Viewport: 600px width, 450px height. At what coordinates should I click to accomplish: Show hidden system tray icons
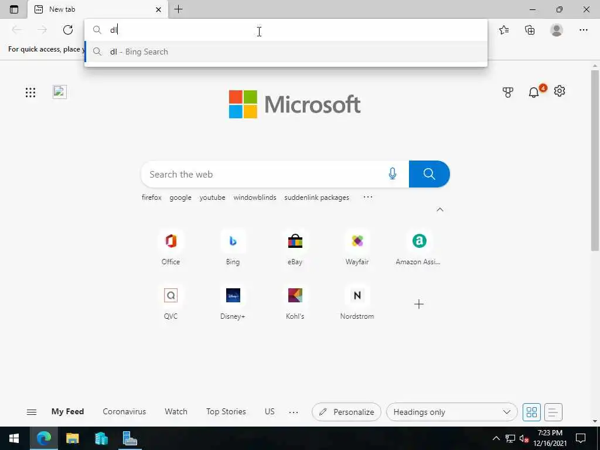click(496, 438)
